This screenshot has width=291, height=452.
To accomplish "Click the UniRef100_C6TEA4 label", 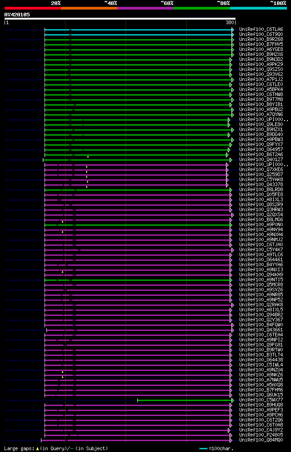I will point(261,335).
